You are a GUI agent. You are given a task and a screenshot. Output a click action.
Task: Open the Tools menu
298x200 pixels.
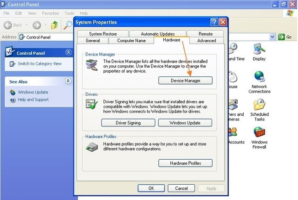[x=69, y=13]
